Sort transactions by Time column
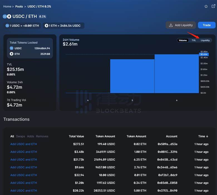217x195 pixels. [x=202, y=136]
